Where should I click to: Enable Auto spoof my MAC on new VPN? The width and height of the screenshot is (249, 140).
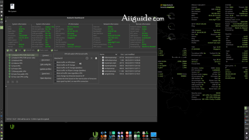click(x=55, y=81)
